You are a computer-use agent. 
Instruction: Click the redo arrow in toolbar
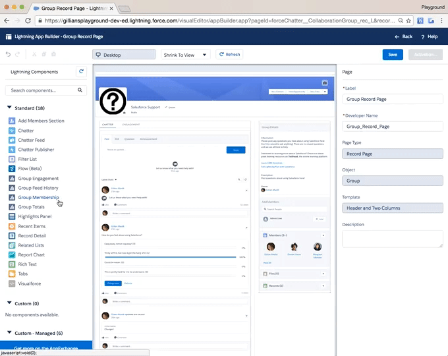[x=17, y=54]
